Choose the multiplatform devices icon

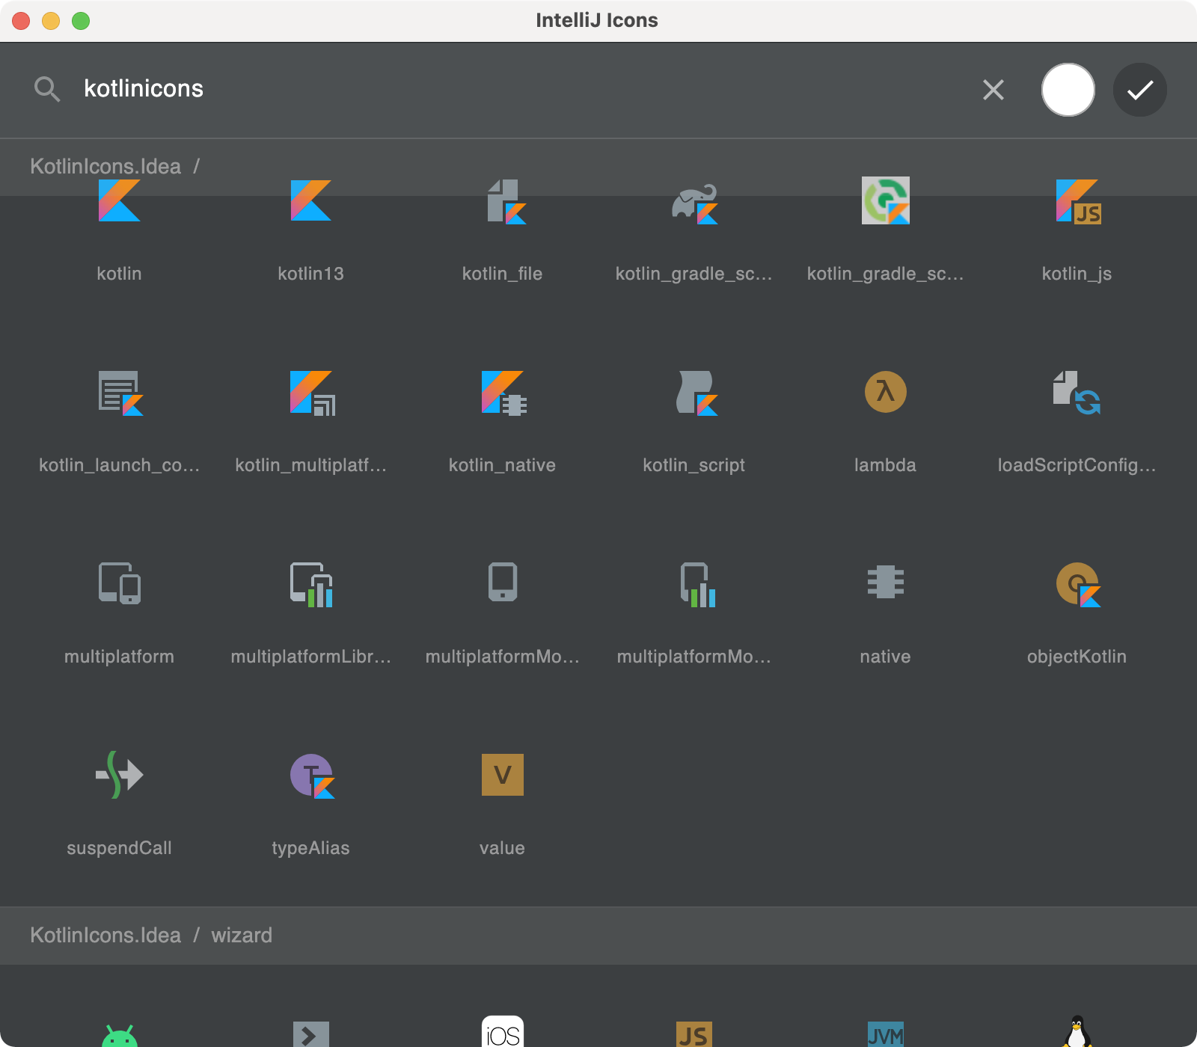click(x=120, y=583)
